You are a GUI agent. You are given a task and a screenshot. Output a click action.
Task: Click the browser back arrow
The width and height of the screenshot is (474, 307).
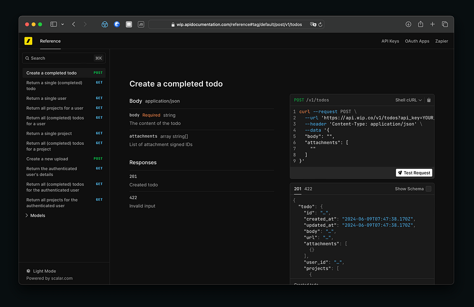tap(73, 24)
